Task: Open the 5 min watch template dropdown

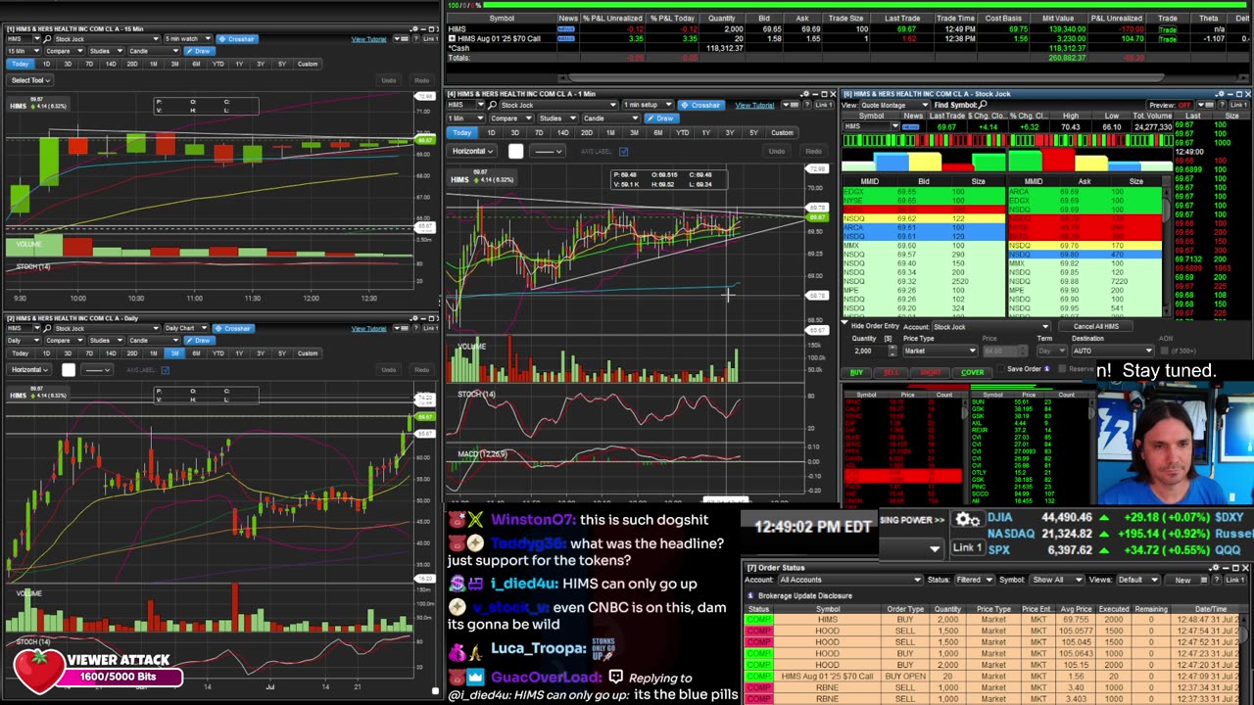Action: (189, 39)
